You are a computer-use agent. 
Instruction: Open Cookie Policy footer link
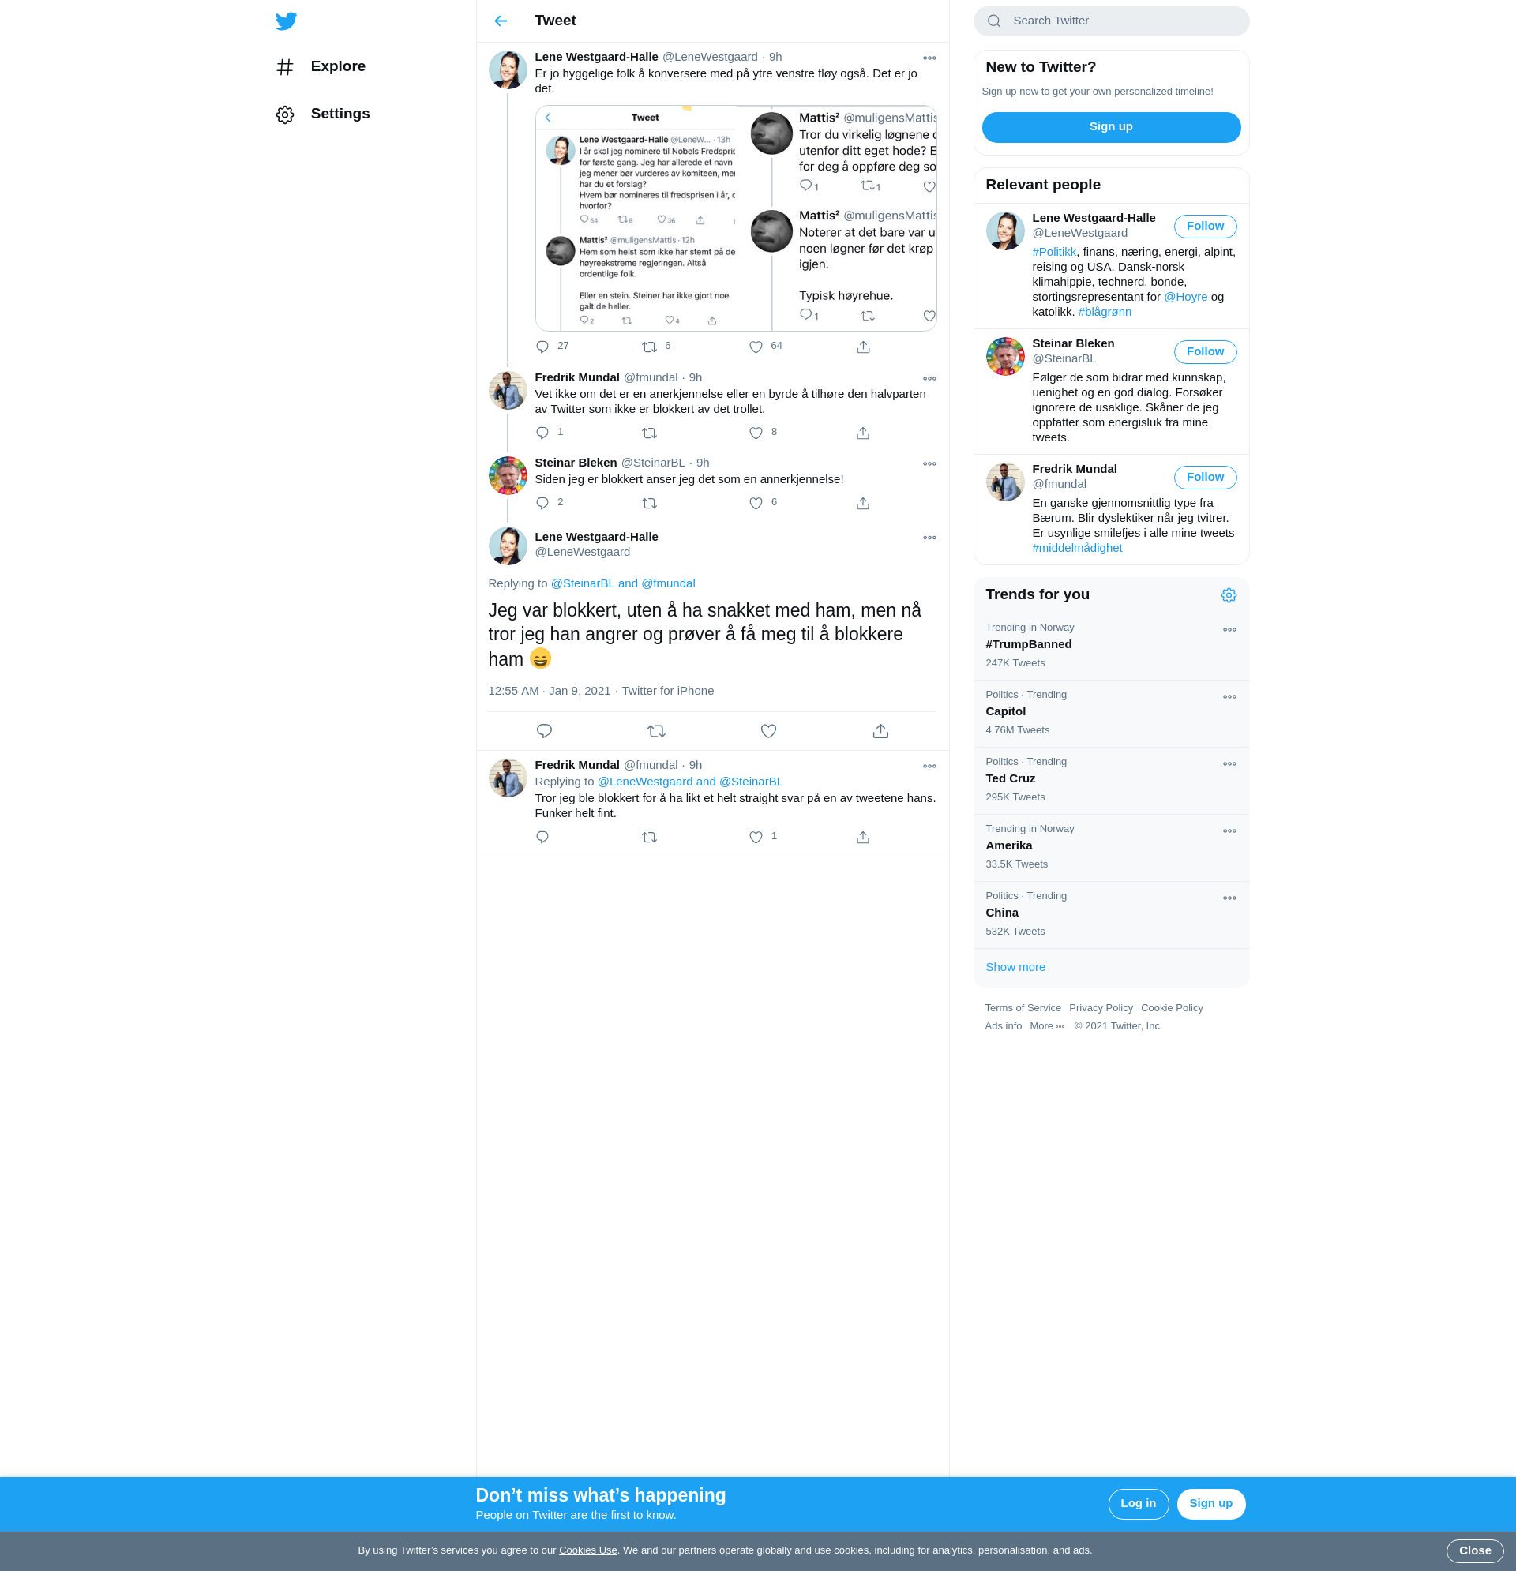tap(1171, 1008)
